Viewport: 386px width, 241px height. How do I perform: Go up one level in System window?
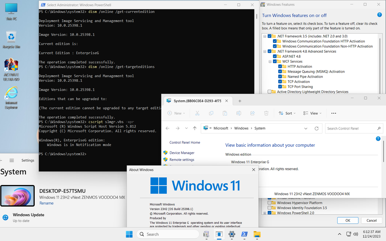point(195,128)
